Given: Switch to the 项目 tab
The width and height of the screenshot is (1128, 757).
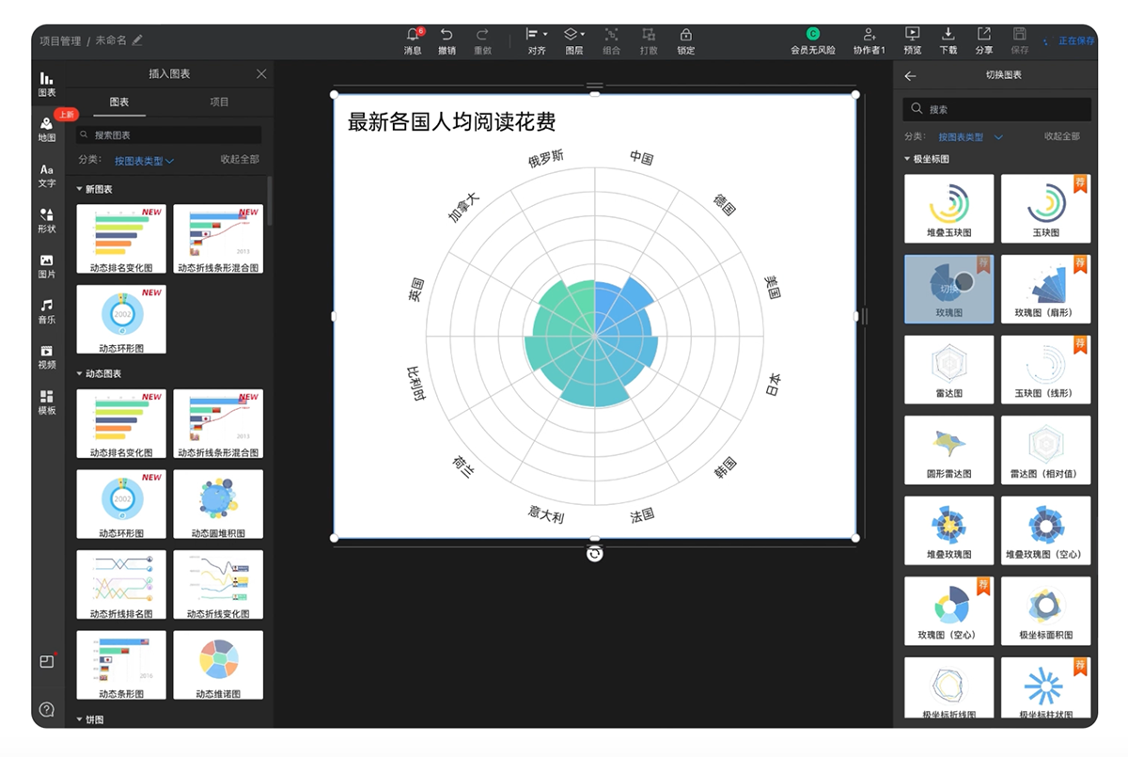Looking at the screenshot, I should tap(219, 102).
